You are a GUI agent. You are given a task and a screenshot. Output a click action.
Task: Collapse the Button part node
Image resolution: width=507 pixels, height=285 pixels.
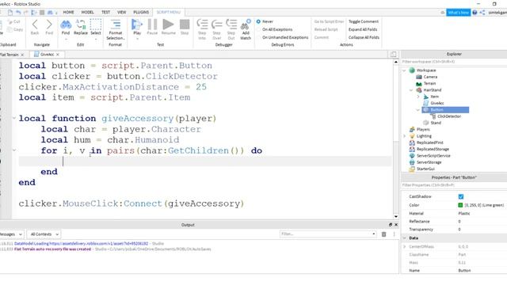click(418, 110)
